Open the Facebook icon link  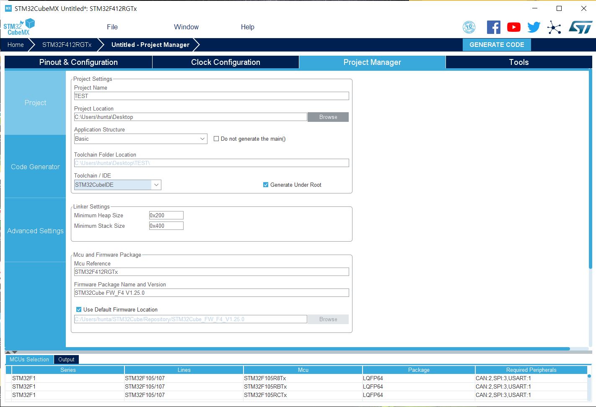[493, 27]
